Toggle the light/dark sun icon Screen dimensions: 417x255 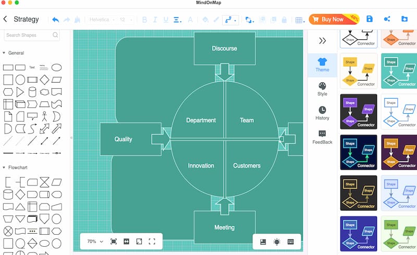tap(277, 241)
